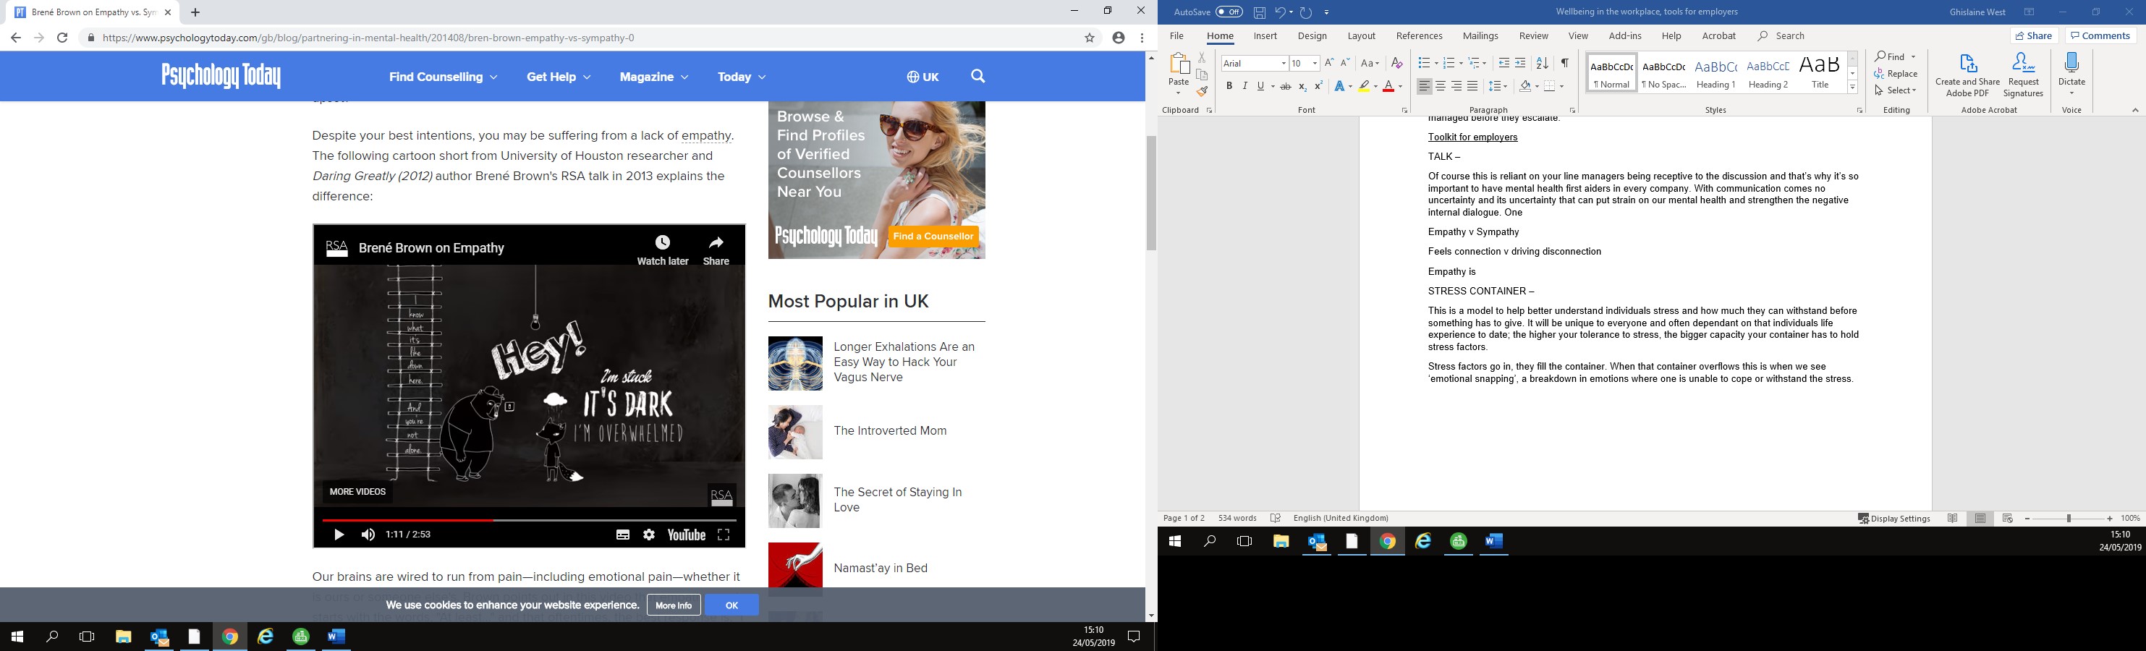Image resolution: width=2146 pixels, height=651 pixels.
Task: Toggle Align Right paragraph alignment
Action: (1456, 87)
